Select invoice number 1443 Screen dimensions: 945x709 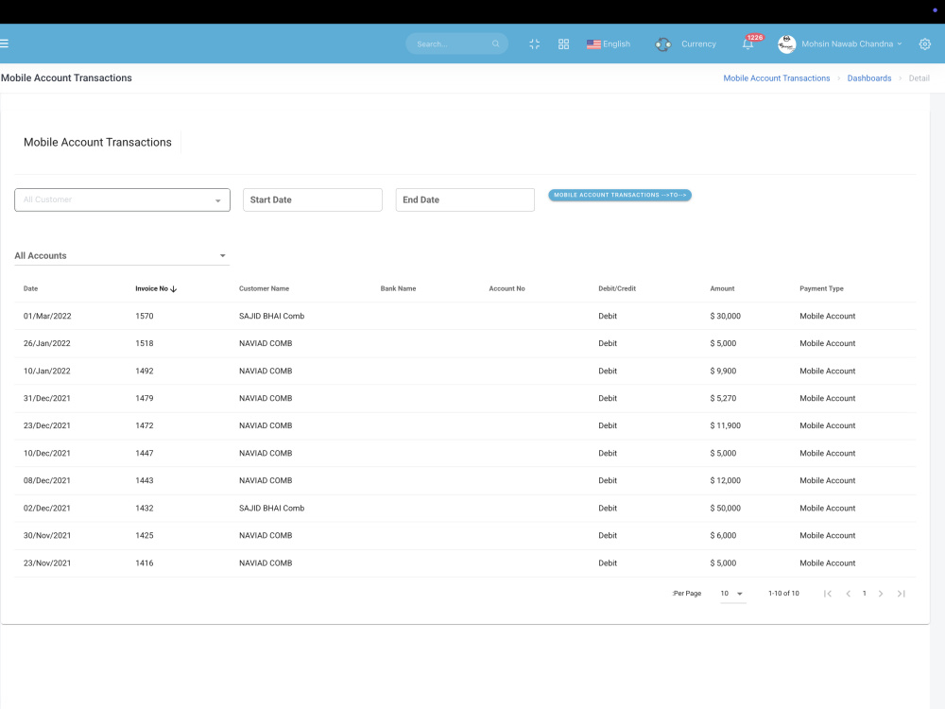point(145,480)
